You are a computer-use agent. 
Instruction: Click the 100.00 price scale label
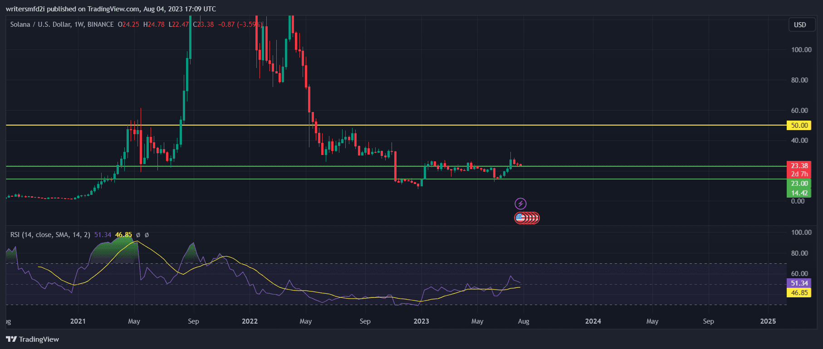click(x=801, y=50)
